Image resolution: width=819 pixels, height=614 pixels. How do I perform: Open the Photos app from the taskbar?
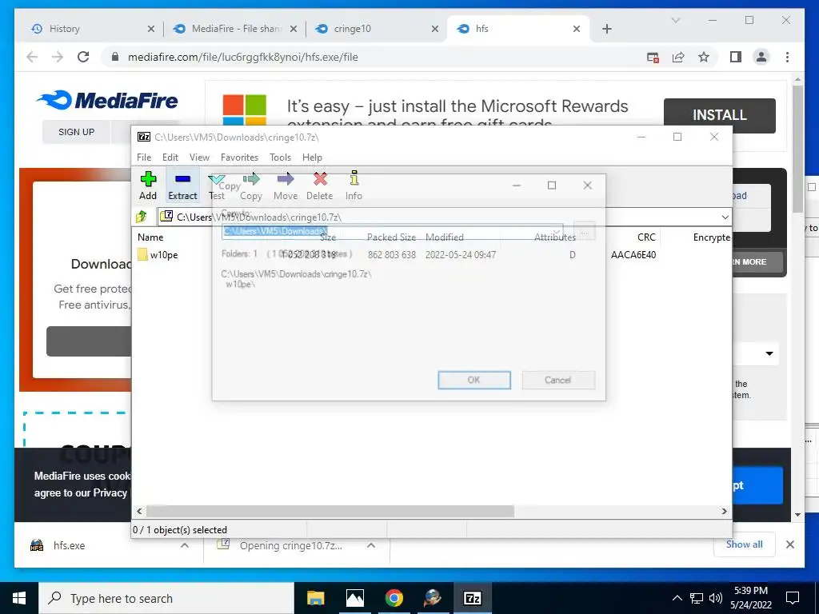354,598
